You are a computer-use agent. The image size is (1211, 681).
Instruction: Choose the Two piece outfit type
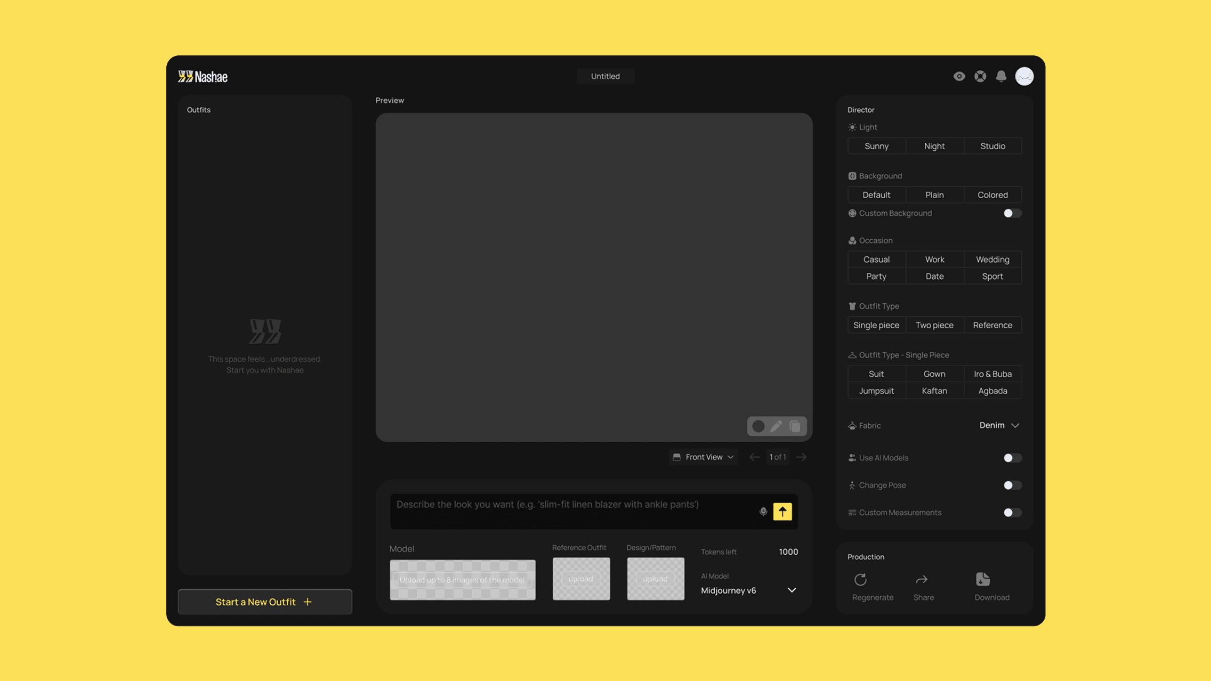click(934, 325)
